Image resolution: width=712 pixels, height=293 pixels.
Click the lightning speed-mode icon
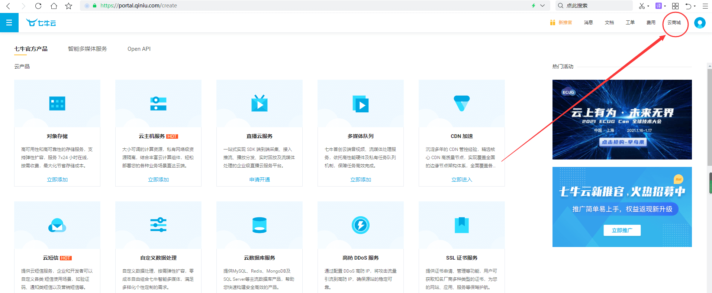point(534,6)
